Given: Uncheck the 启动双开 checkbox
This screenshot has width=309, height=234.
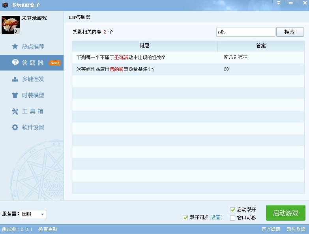Looking at the screenshot, I should point(233,210).
